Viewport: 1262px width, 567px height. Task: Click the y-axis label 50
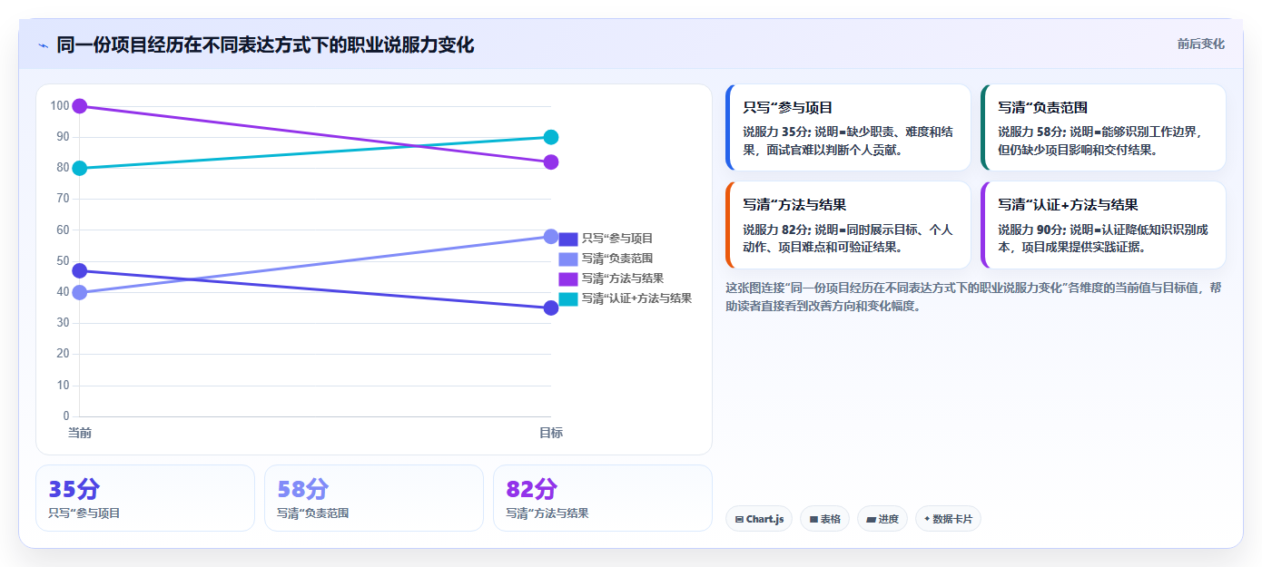click(x=63, y=261)
